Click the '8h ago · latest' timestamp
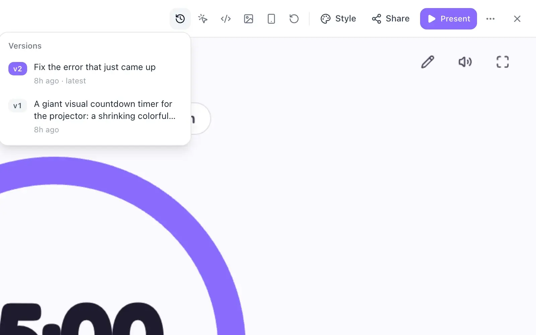Viewport: 536px width, 335px height. [x=60, y=81]
